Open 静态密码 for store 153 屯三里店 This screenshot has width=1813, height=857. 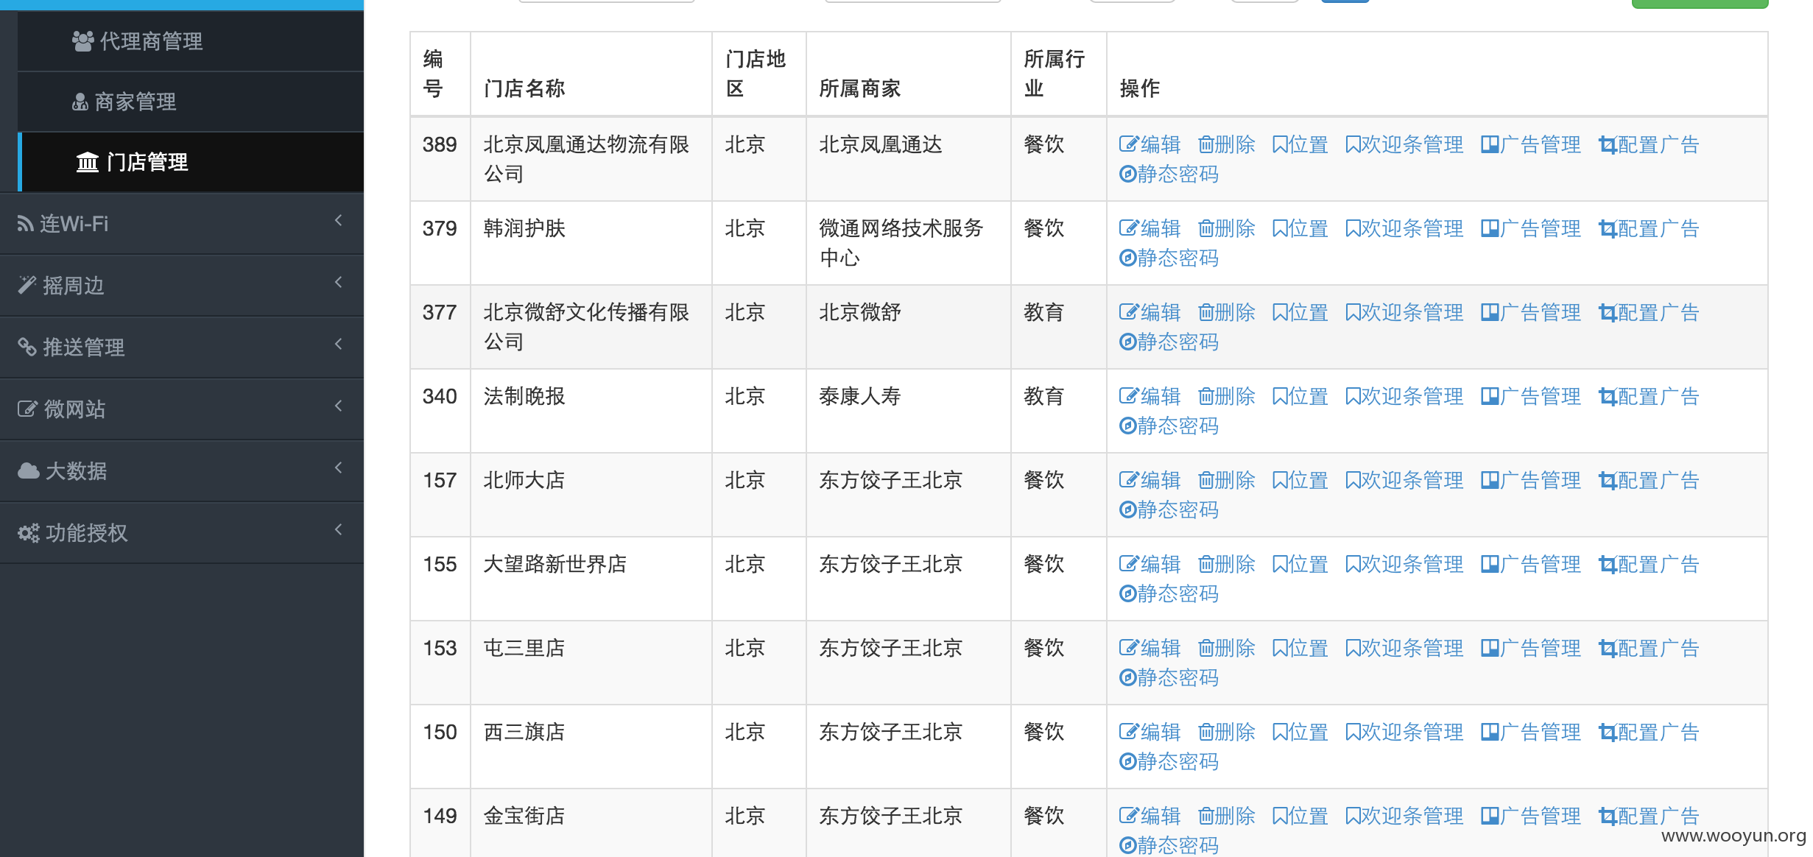click(1169, 677)
